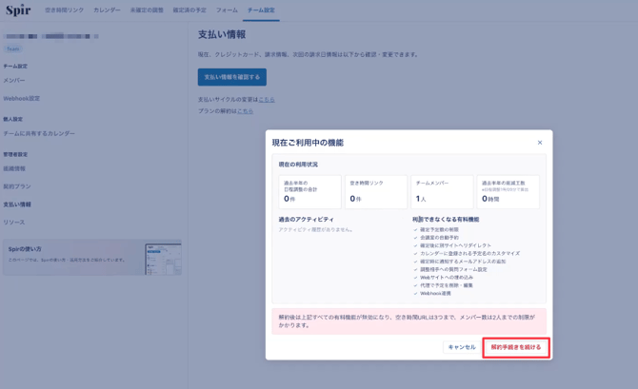Select 支払い情報 in the sidebar
Image resolution: width=638 pixels, height=389 pixels.
pyautogui.click(x=17, y=204)
